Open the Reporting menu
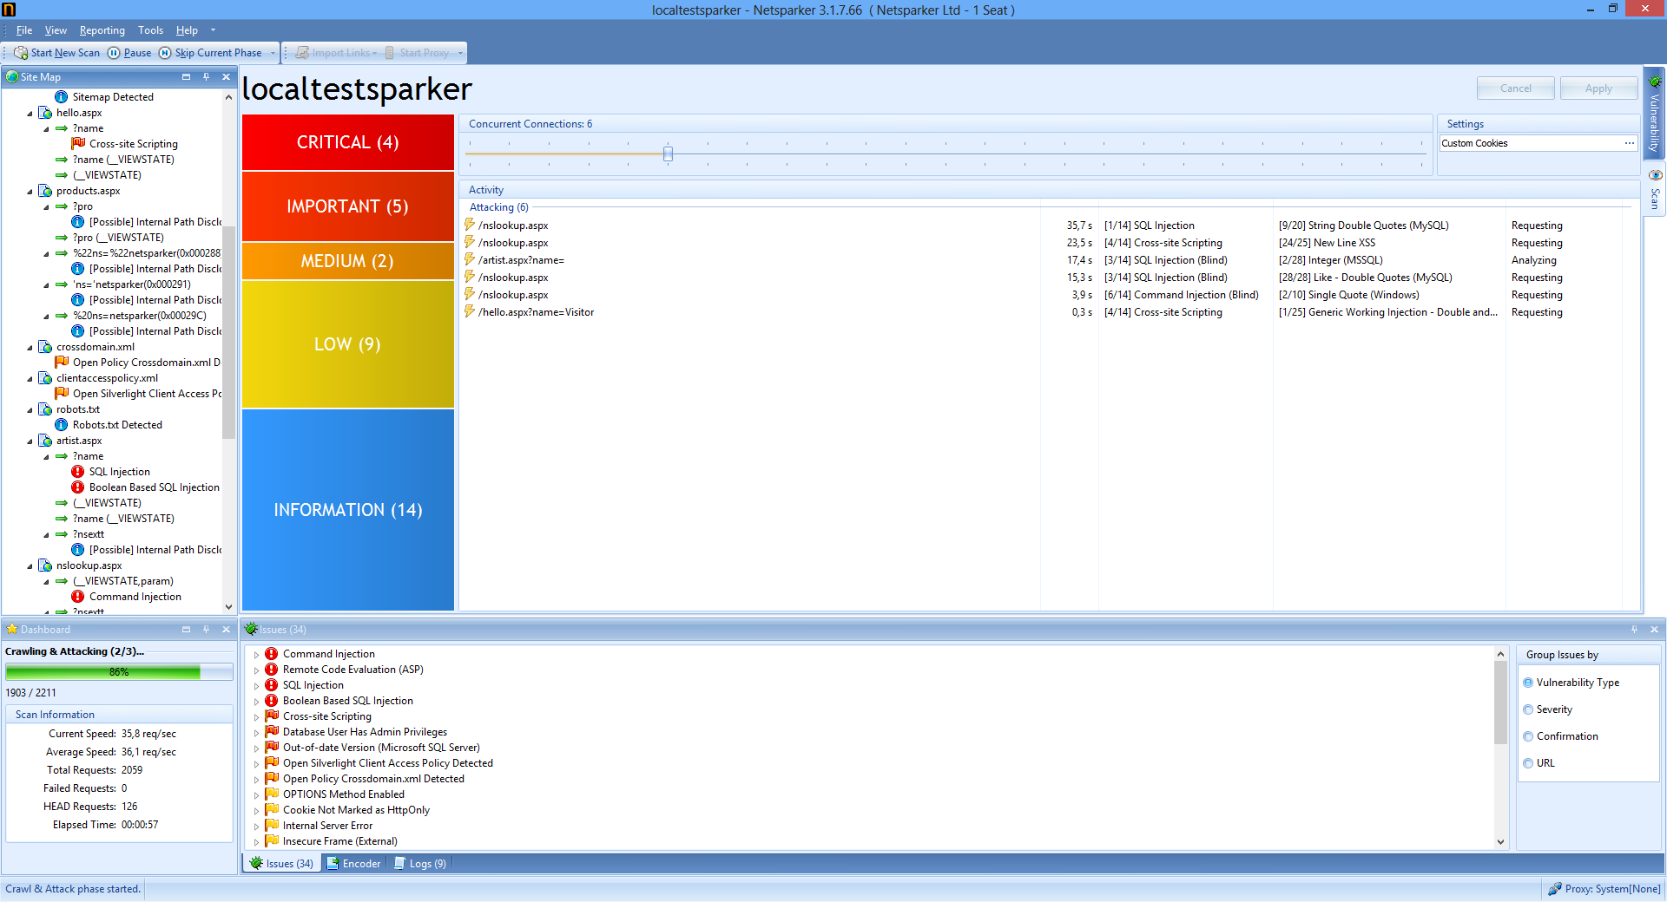1667x902 pixels. (x=102, y=30)
